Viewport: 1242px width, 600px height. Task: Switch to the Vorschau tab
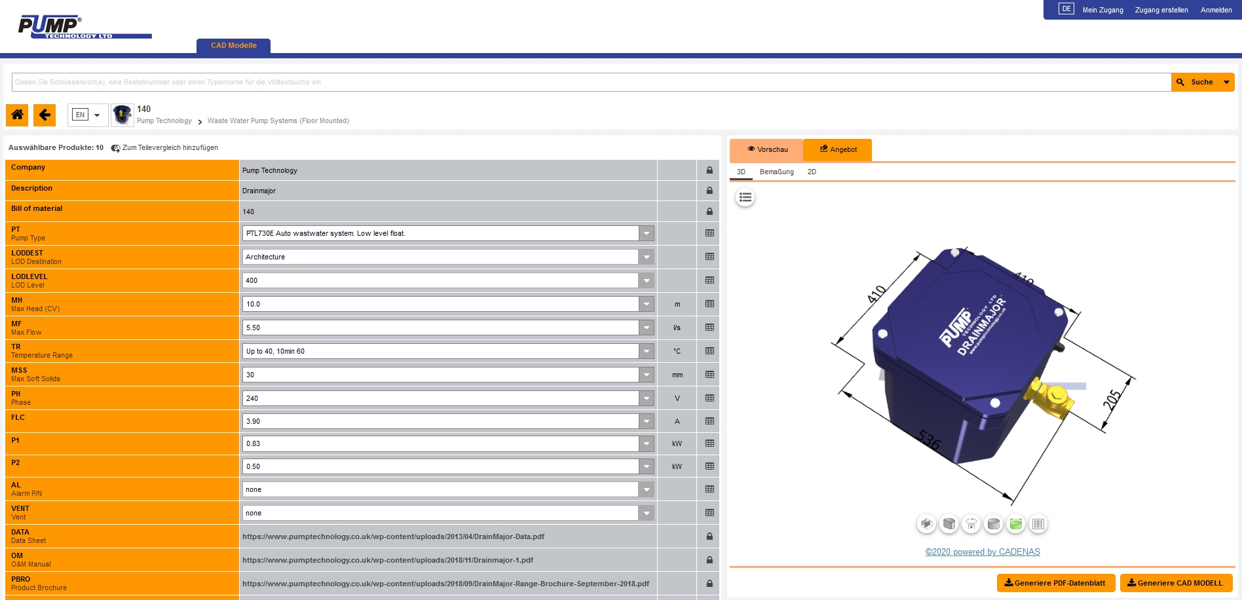[767, 149]
